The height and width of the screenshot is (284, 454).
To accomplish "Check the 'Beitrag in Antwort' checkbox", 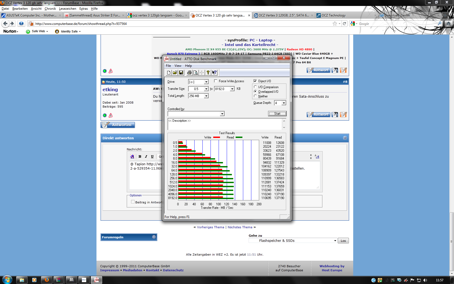I will 133,202.
